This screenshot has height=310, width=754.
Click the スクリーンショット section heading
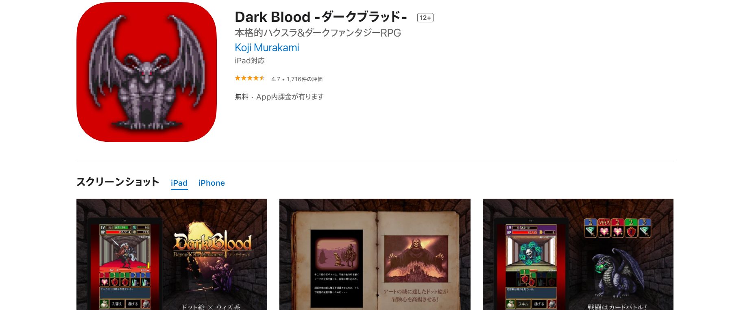(x=118, y=182)
